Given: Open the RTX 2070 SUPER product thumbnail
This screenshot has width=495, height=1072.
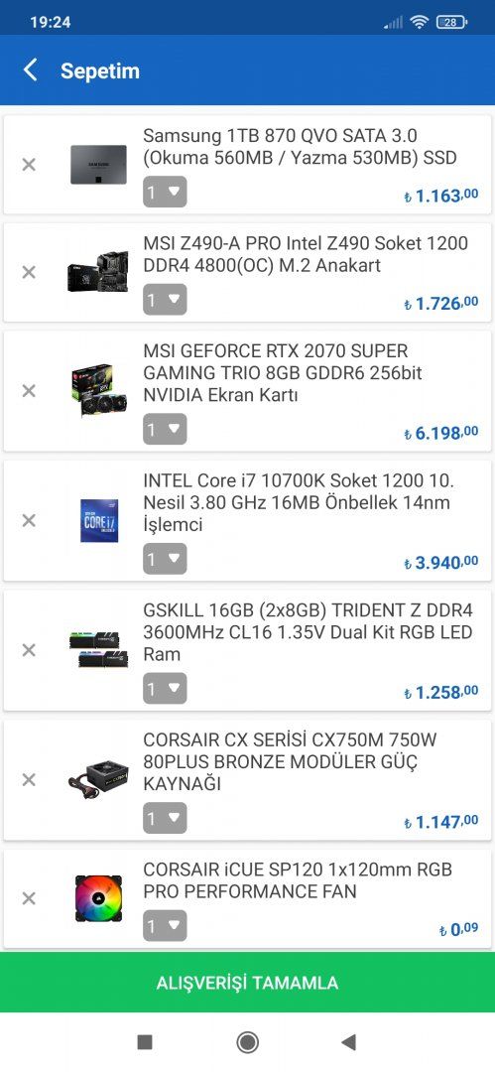Looking at the screenshot, I should (x=99, y=390).
